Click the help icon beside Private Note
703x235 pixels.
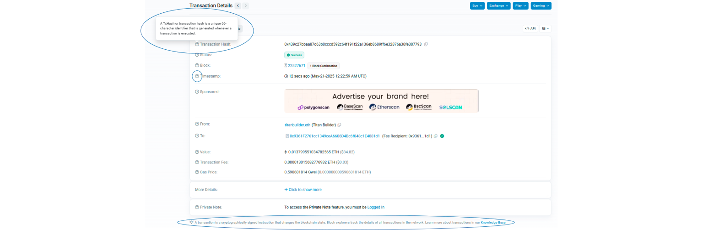click(197, 207)
